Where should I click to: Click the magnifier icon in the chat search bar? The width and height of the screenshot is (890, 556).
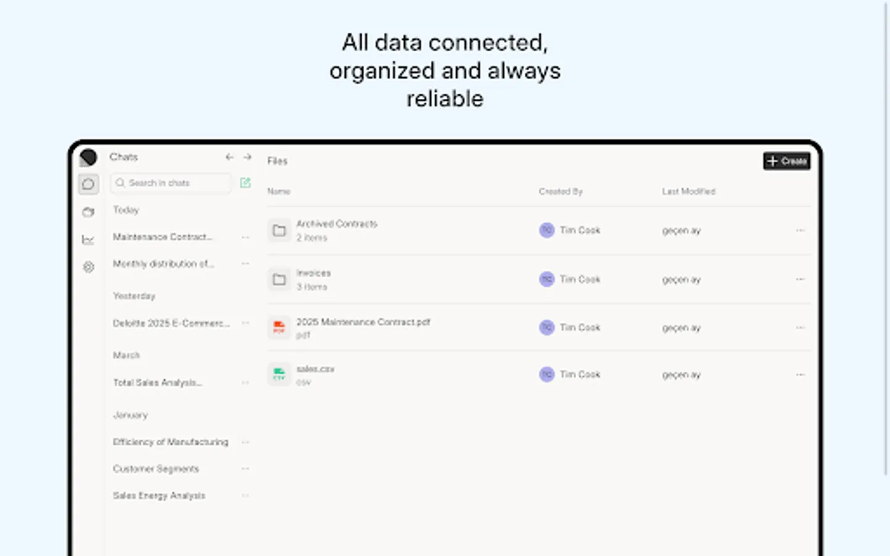click(x=121, y=183)
